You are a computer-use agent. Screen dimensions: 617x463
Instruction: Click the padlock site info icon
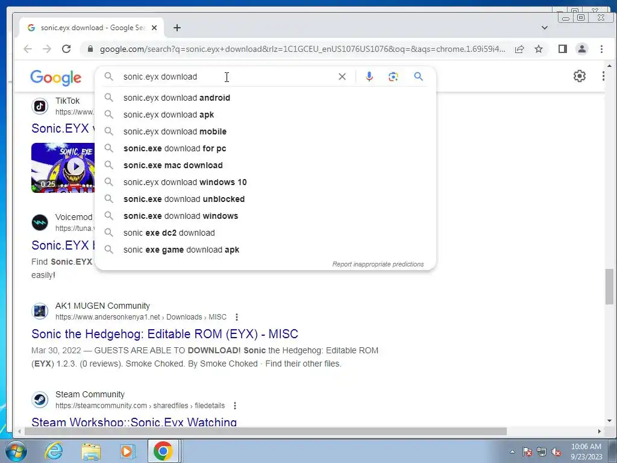90,49
